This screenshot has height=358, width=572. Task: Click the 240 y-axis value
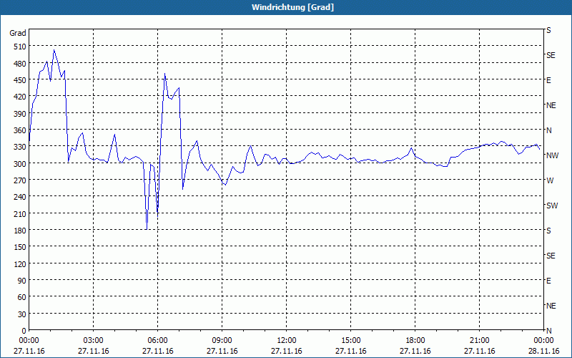tap(20, 198)
